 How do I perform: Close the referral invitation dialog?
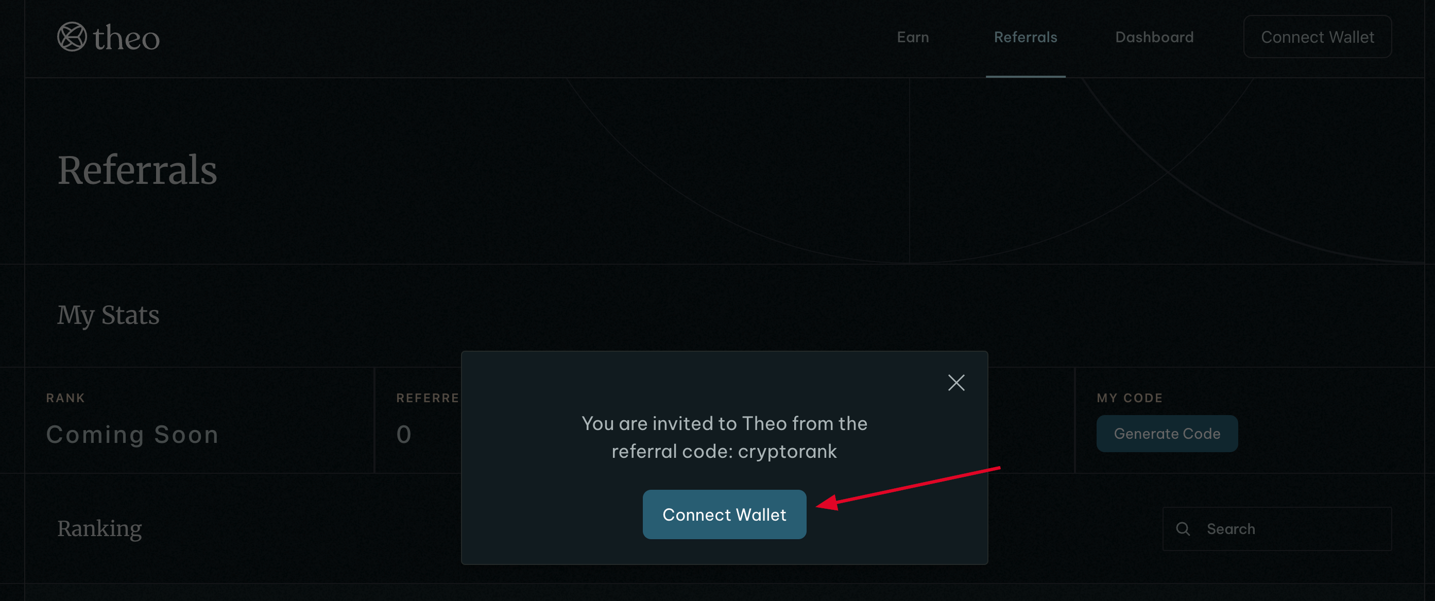tap(956, 383)
